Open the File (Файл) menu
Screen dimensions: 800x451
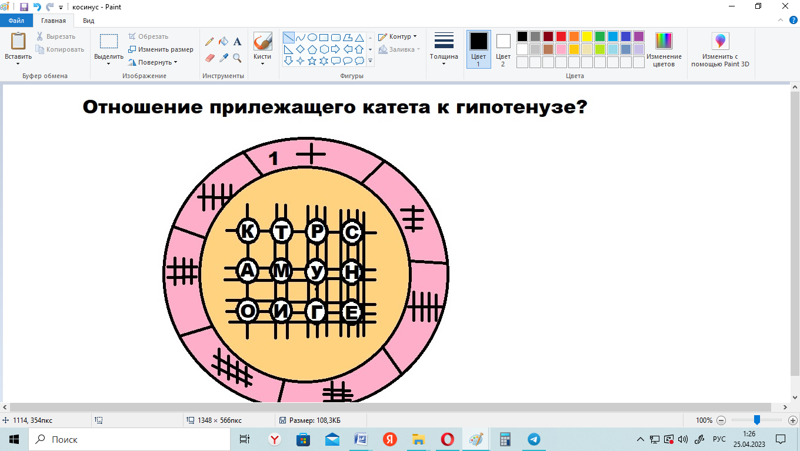tap(16, 21)
